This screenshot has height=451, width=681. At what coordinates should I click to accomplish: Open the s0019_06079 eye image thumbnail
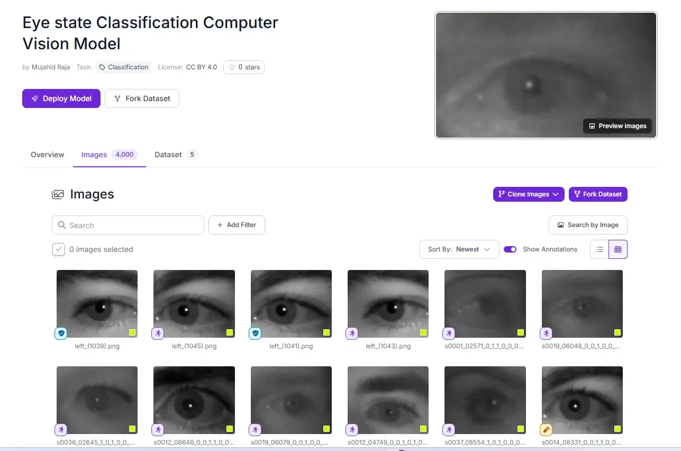291,400
